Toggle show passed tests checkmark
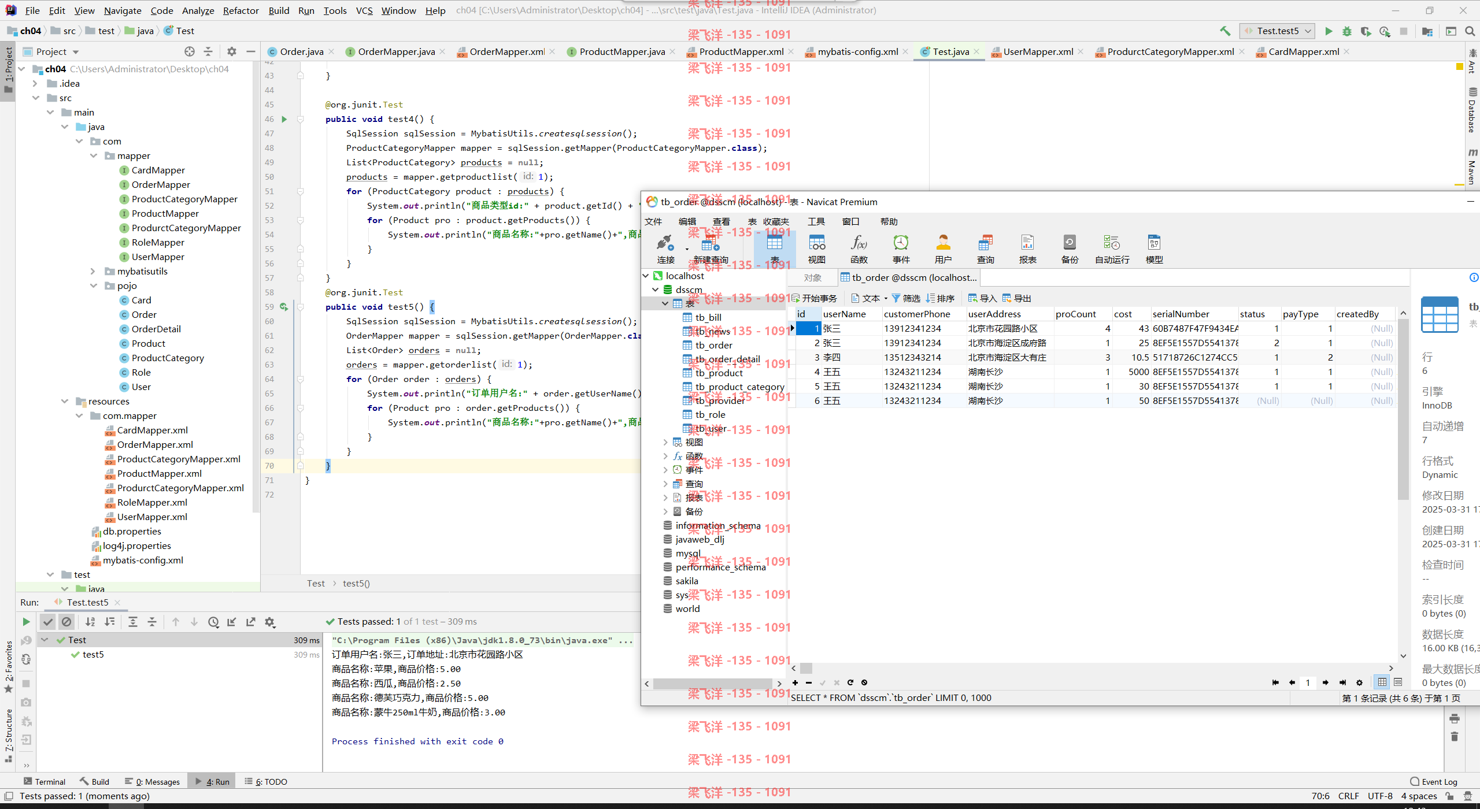 48,622
